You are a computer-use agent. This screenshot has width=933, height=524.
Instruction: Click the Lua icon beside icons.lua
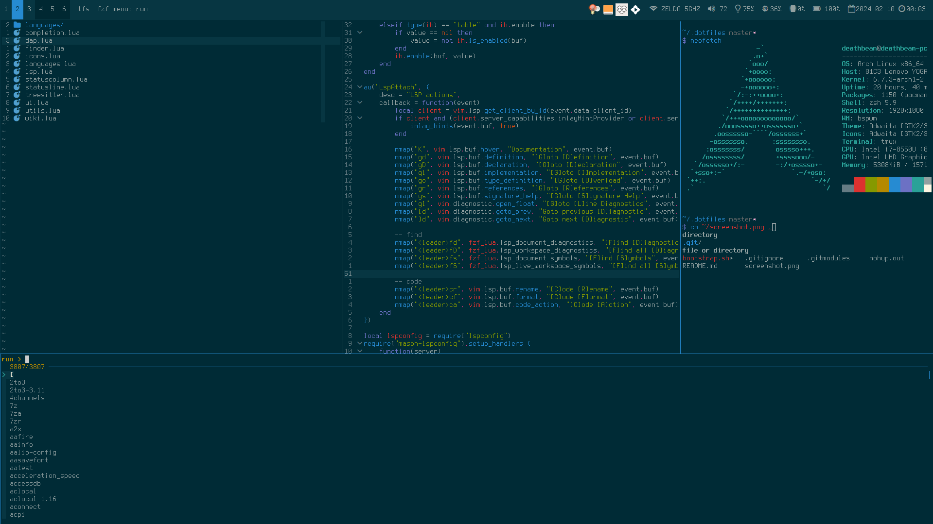pyautogui.click(x=17, y=56)
